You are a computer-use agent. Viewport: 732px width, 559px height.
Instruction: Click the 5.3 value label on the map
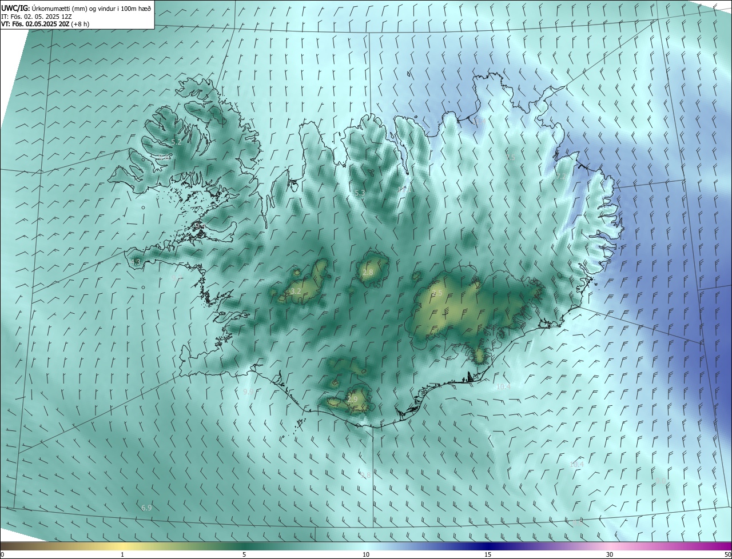[359, 193]
